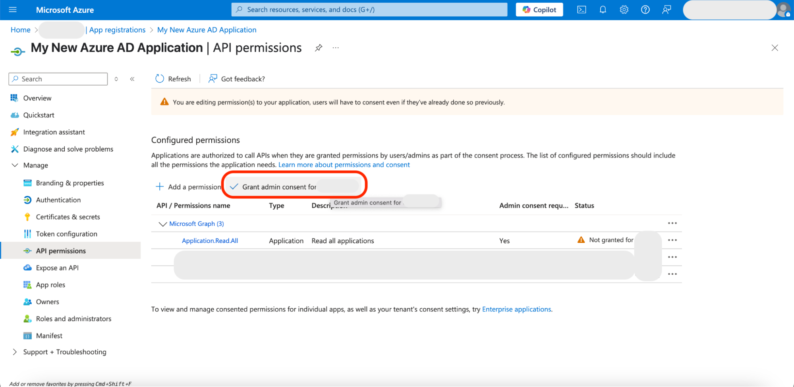Screen dimensions: 794x387
Task: Pin the API permissions blade
Action: (x=319, y=48)
